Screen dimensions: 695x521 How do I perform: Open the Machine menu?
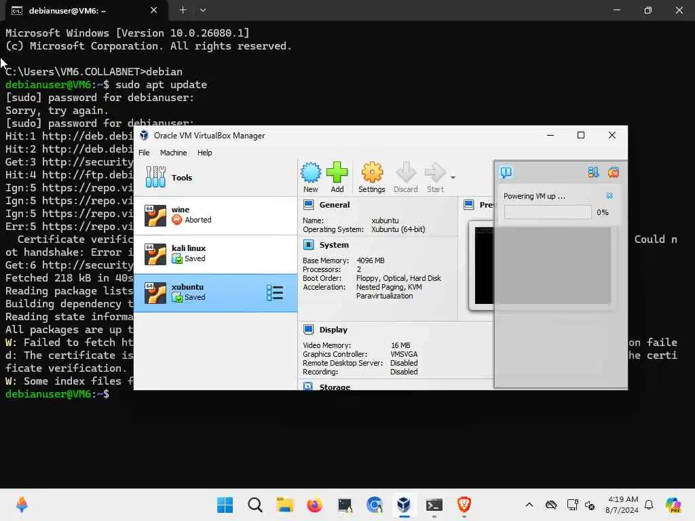(x=173, y=153)
